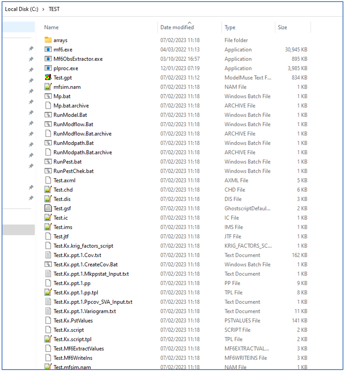Click the Test.chd file icon
The height and width of the screenshot is (372, 345).
point(48,189)
